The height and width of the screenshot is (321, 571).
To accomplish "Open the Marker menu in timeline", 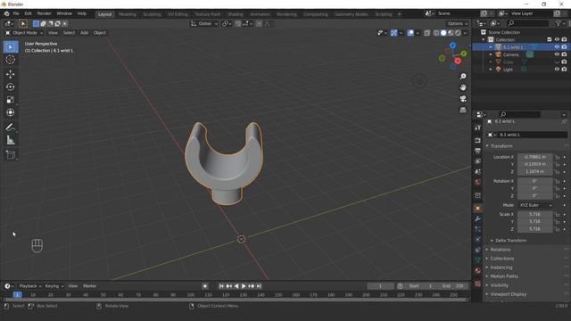I will 89,286.
